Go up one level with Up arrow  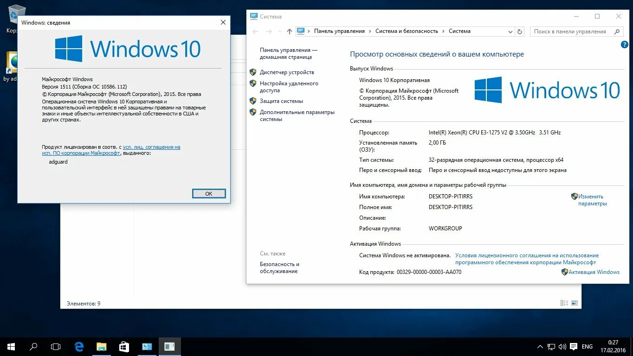point(290,32)
